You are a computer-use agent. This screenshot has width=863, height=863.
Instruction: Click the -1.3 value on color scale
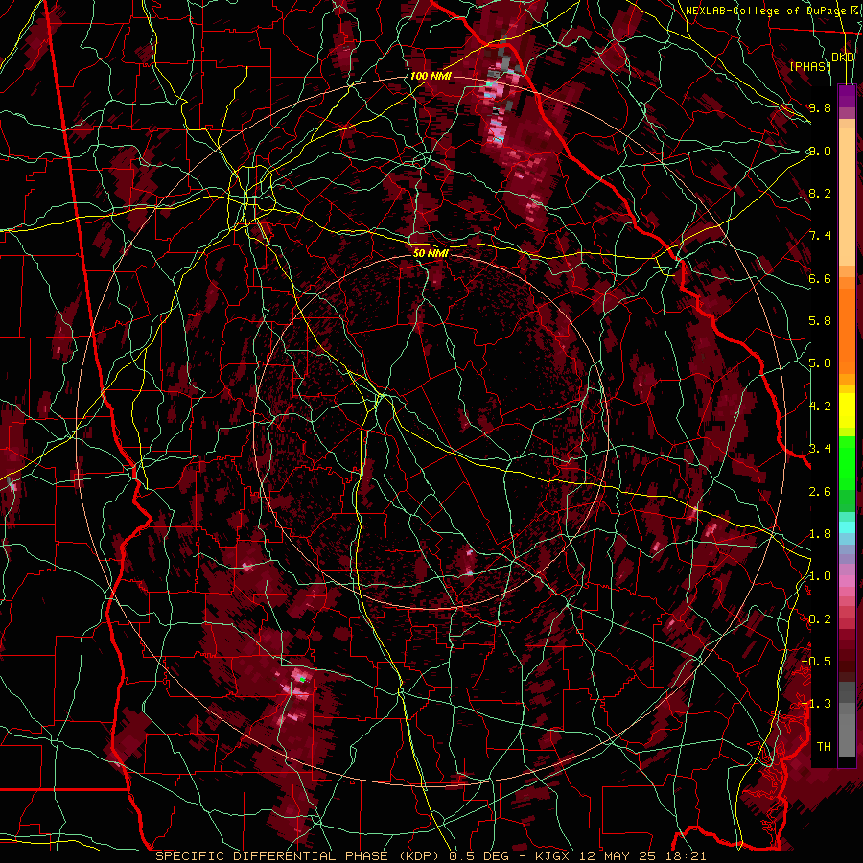tap(817, 704)
